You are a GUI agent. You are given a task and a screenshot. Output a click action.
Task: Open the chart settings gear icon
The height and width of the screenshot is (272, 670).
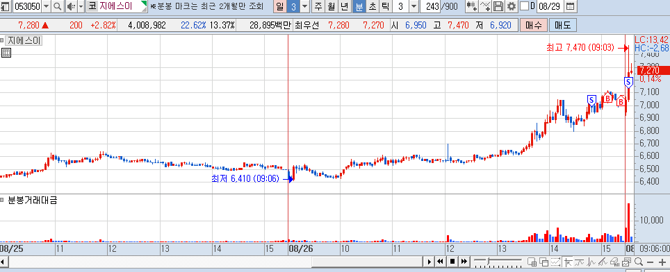click(x=512, y=6)
